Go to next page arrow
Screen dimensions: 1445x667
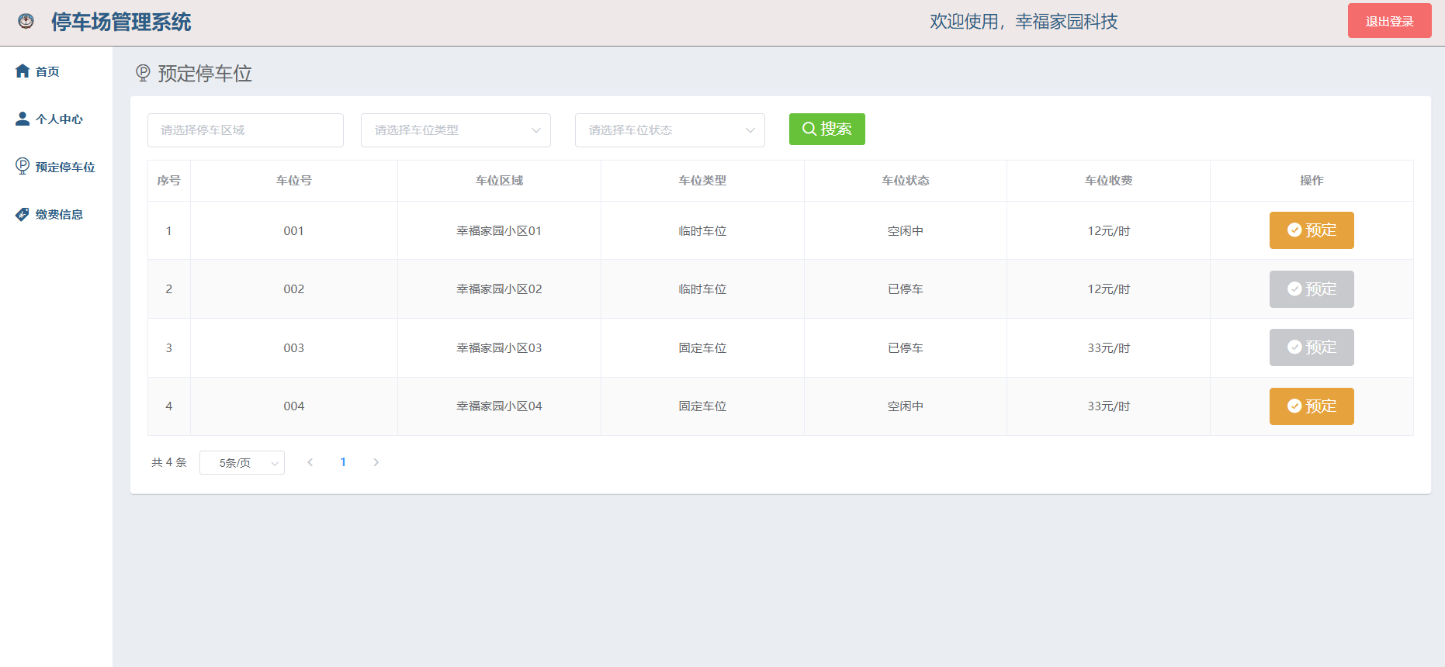pyautogui.click(x=376, y=462)
